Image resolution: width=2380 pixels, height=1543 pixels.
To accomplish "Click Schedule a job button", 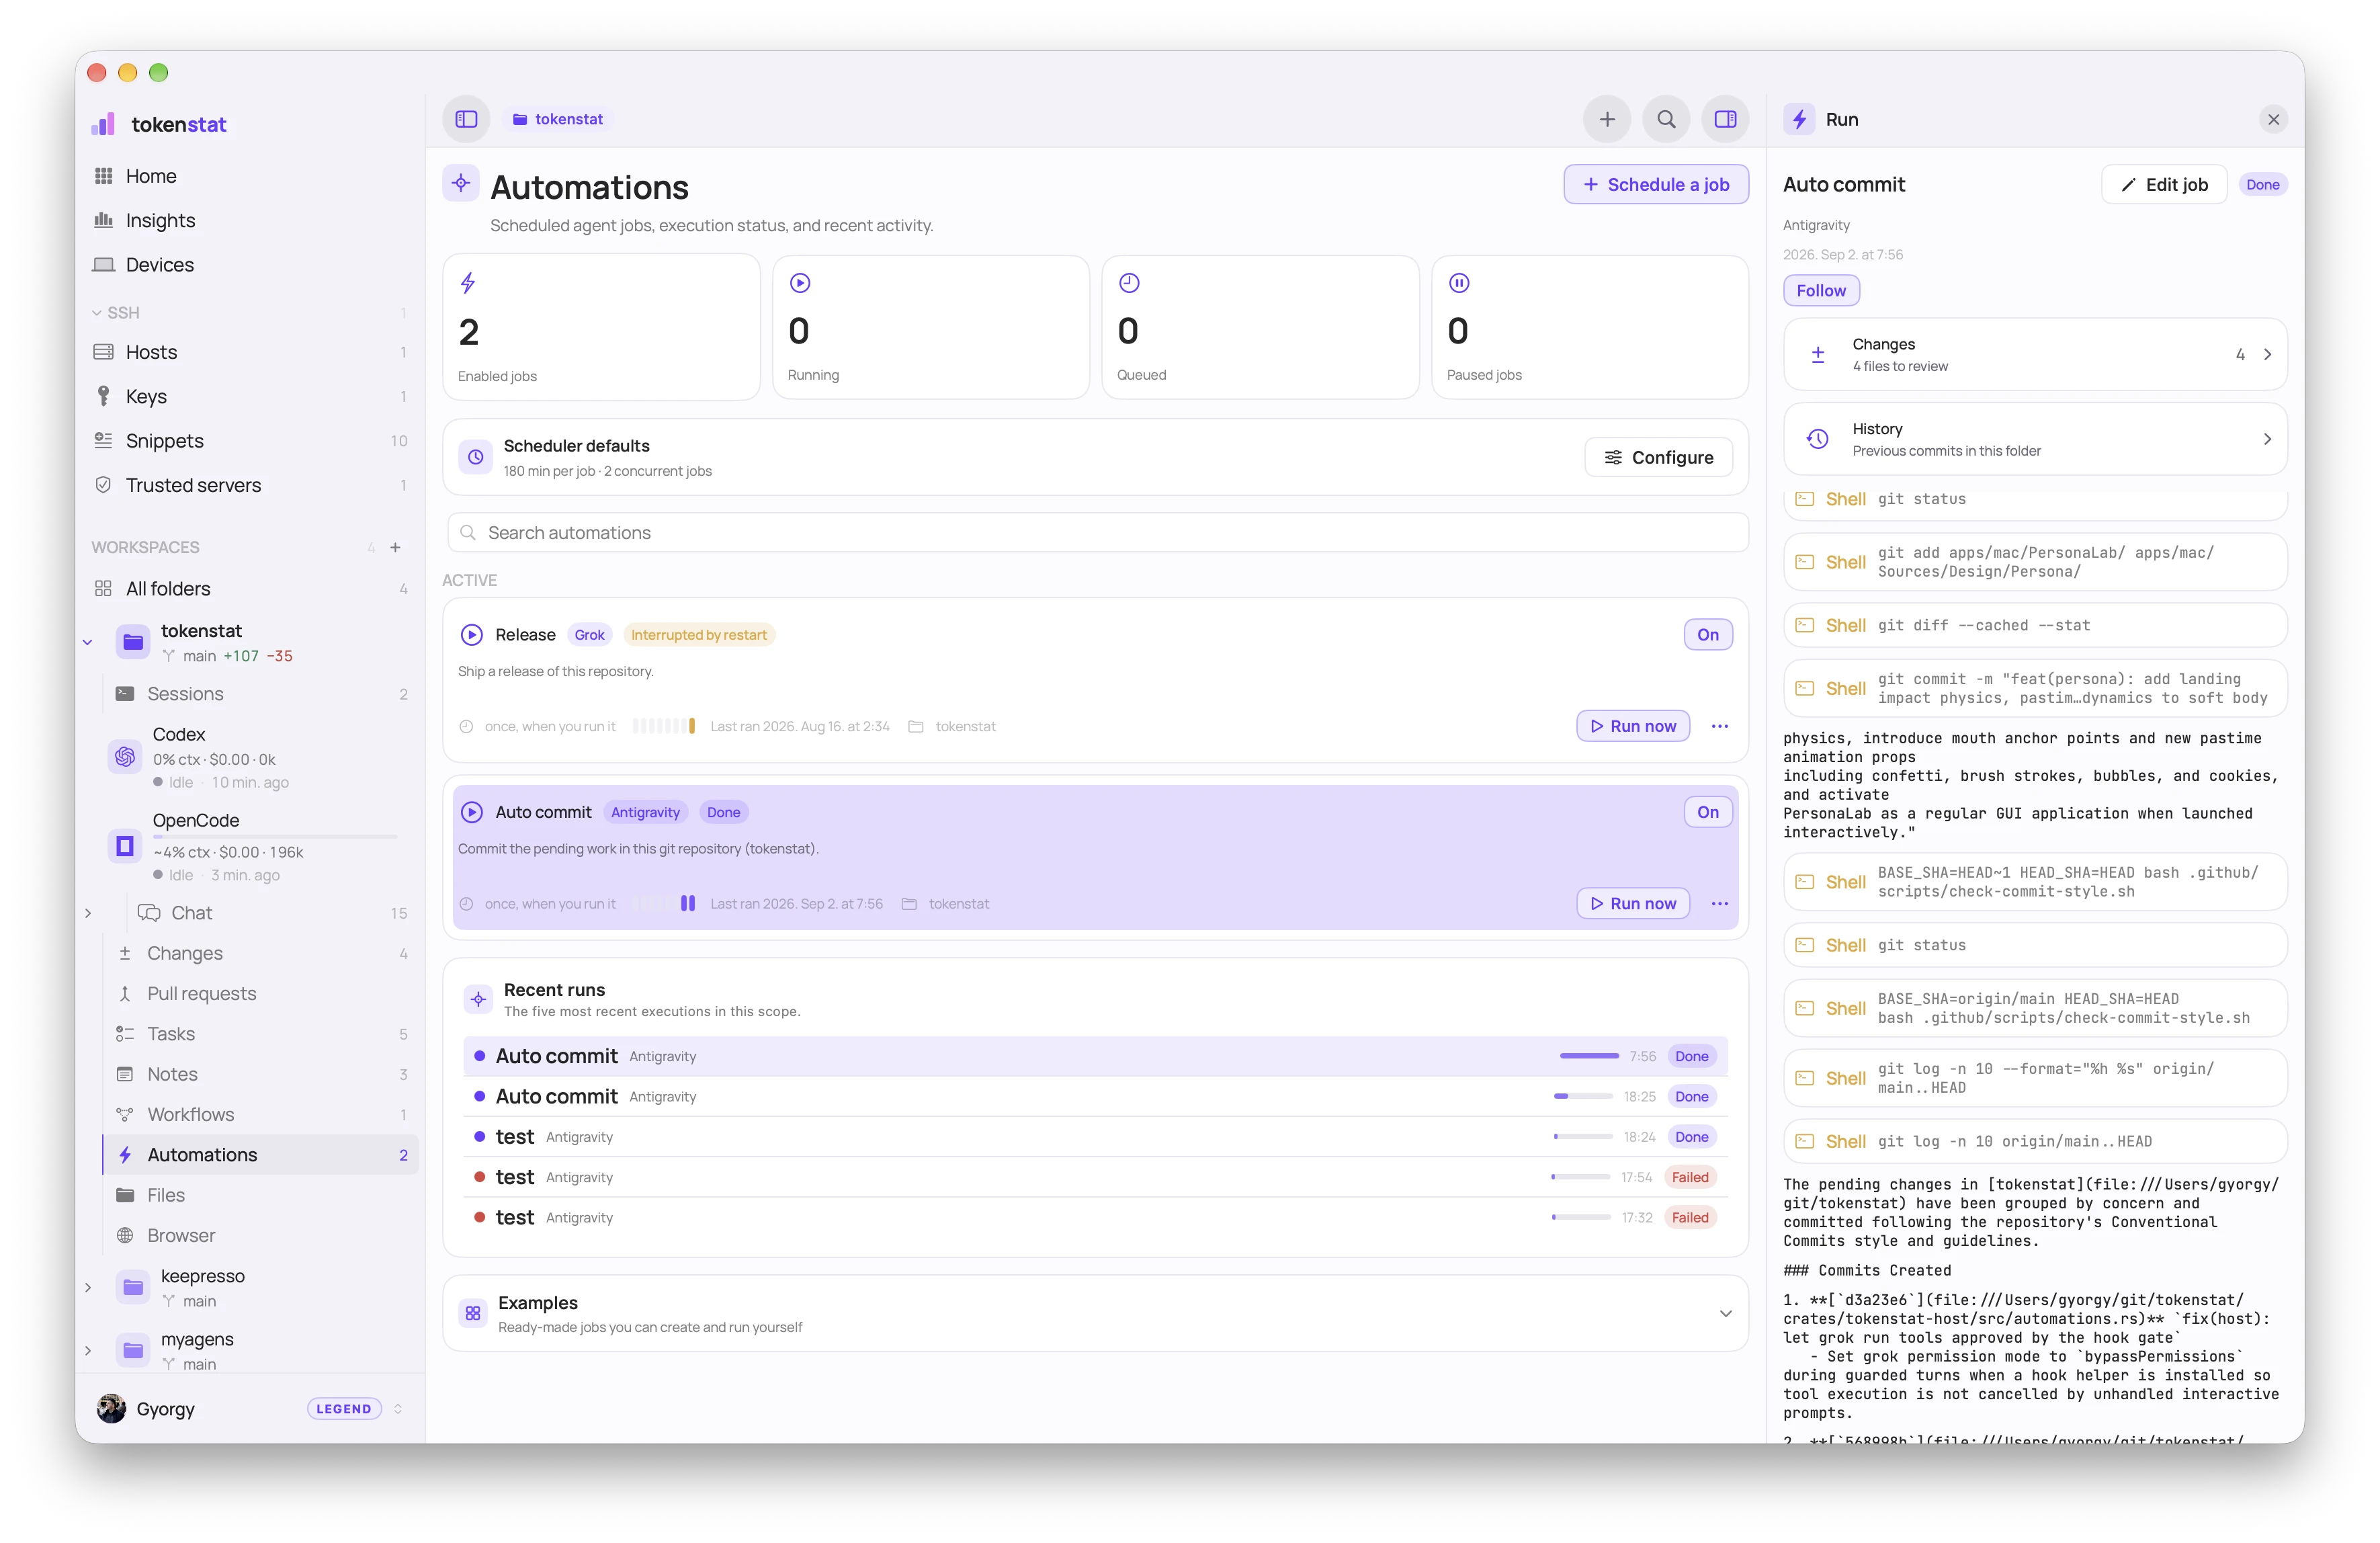I will click(1655, 184).
